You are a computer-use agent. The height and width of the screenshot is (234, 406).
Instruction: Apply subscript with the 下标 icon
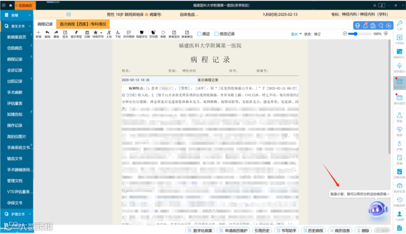(118, 33)
